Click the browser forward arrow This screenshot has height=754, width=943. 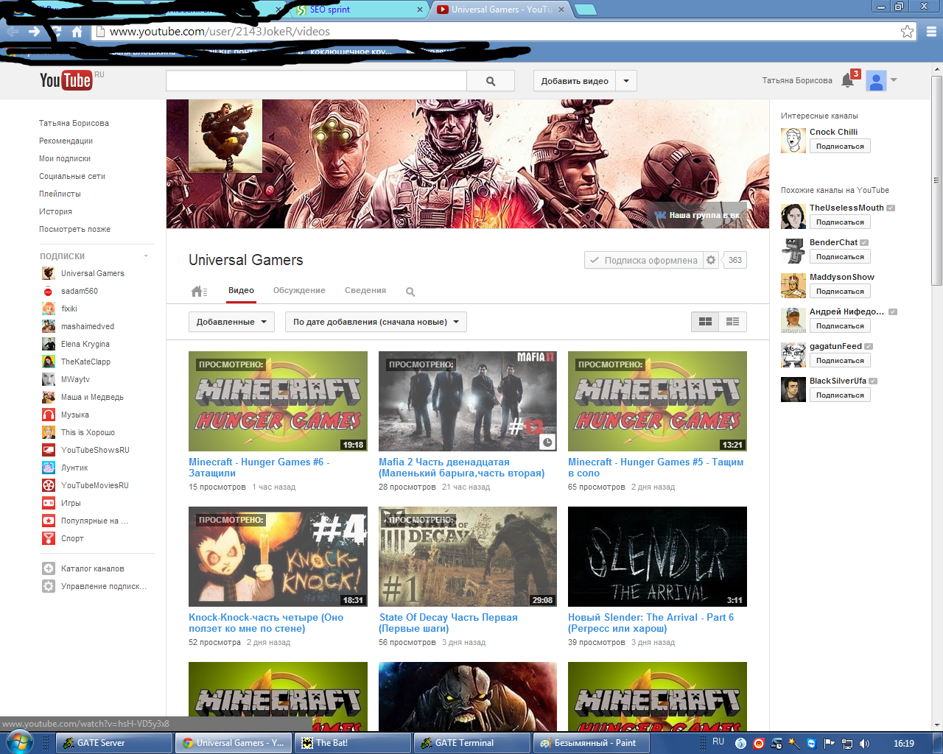pos(34,32)
